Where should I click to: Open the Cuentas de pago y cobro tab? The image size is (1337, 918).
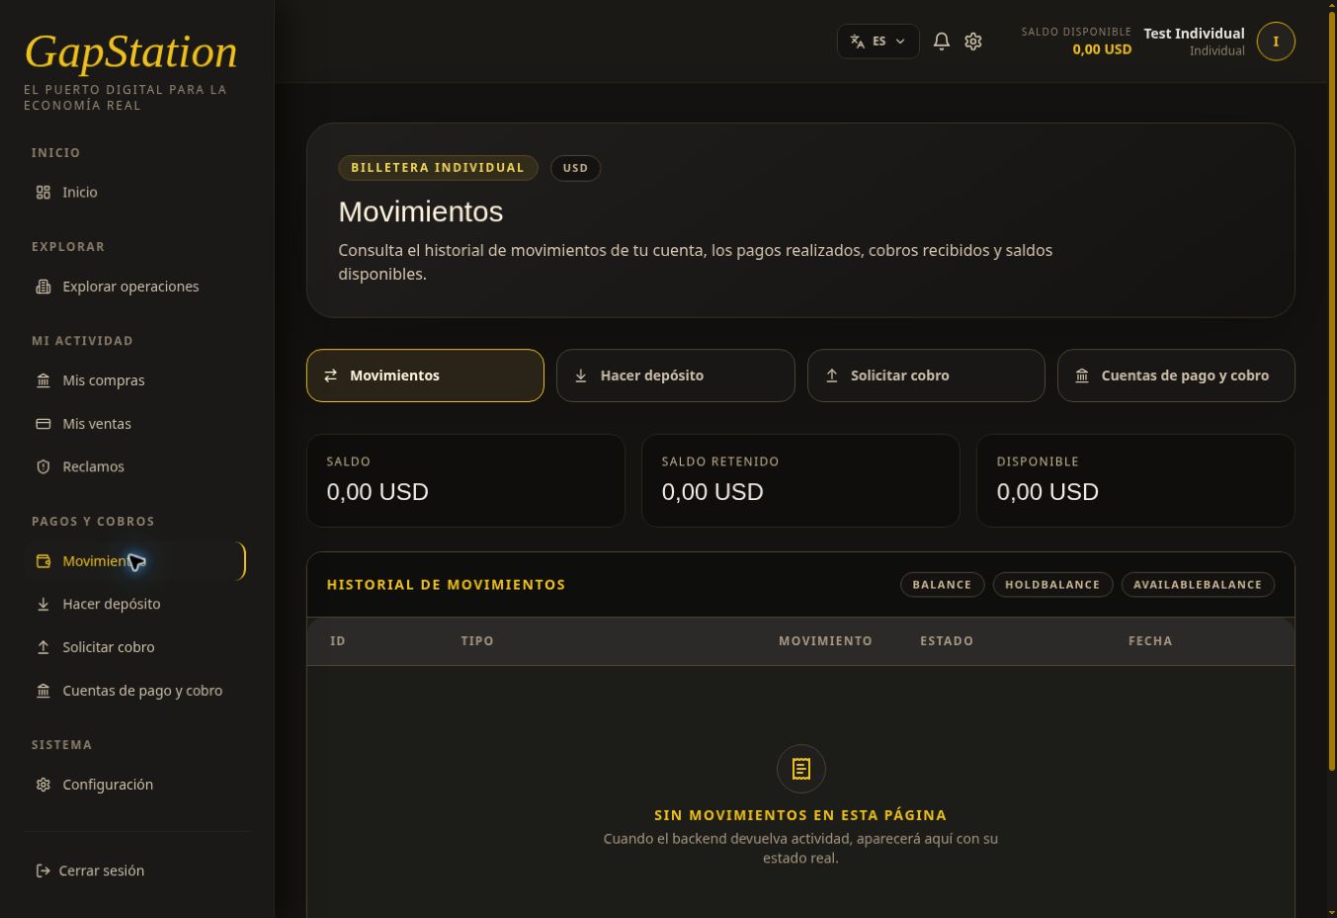pyautogui.click(x=1176, y=376)
